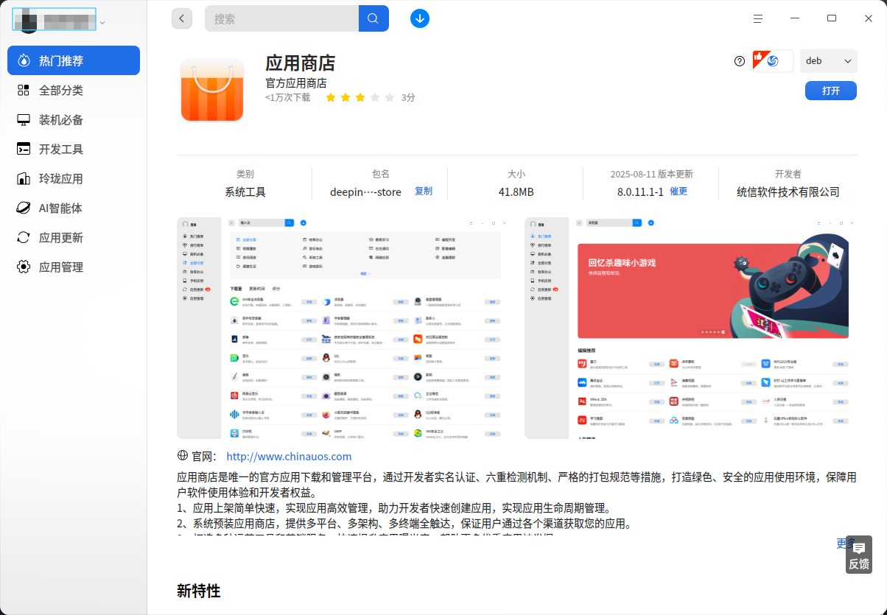
Task: Click the grid icon beside 全部分类
Action: pos(24,90)
